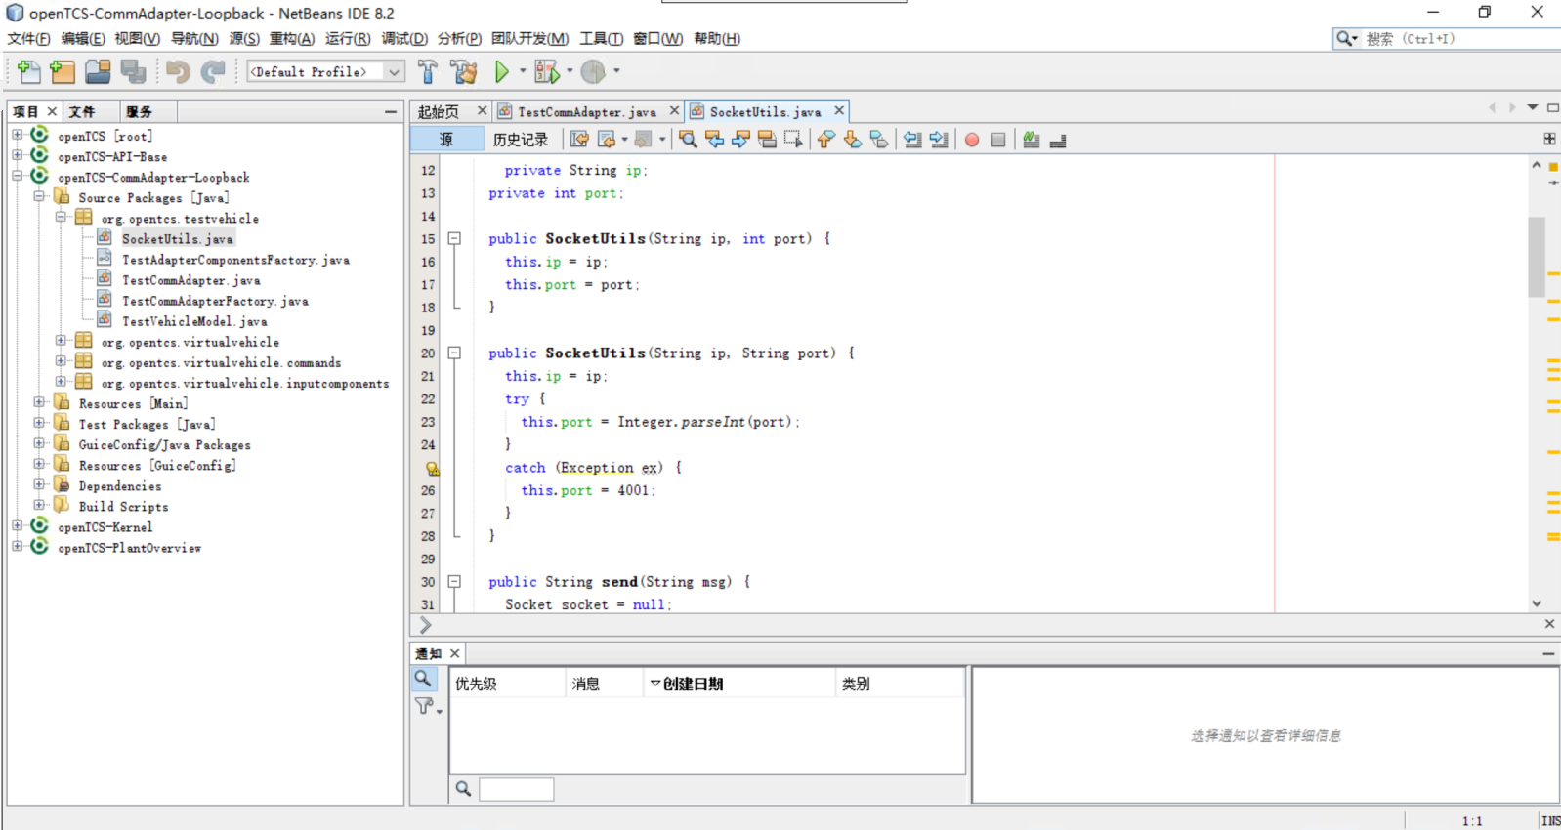This screenshot has width=1561, height=830.
Task: Select TestCommAdapterFactory.java in project tree
Action: tap(215, 301)
